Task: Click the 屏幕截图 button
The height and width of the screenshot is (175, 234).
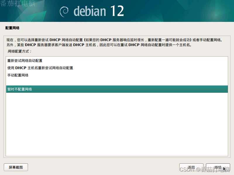Action: (16, 167)
